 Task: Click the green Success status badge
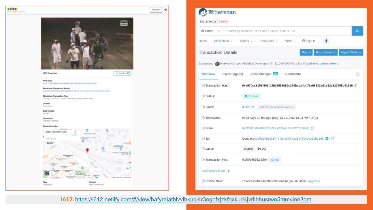251,96
